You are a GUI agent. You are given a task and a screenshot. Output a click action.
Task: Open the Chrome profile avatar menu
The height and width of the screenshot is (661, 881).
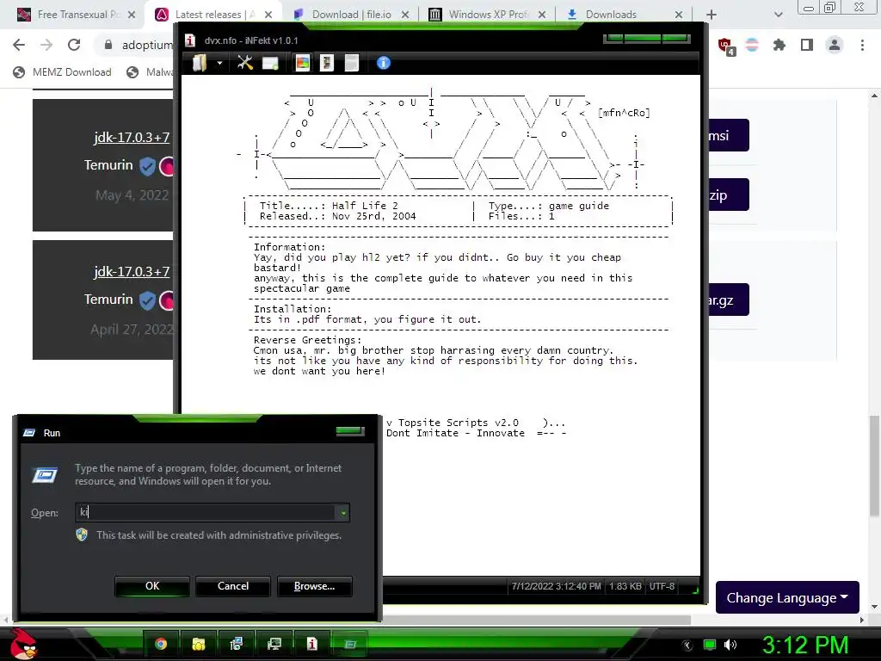click(x=835, y=45)
